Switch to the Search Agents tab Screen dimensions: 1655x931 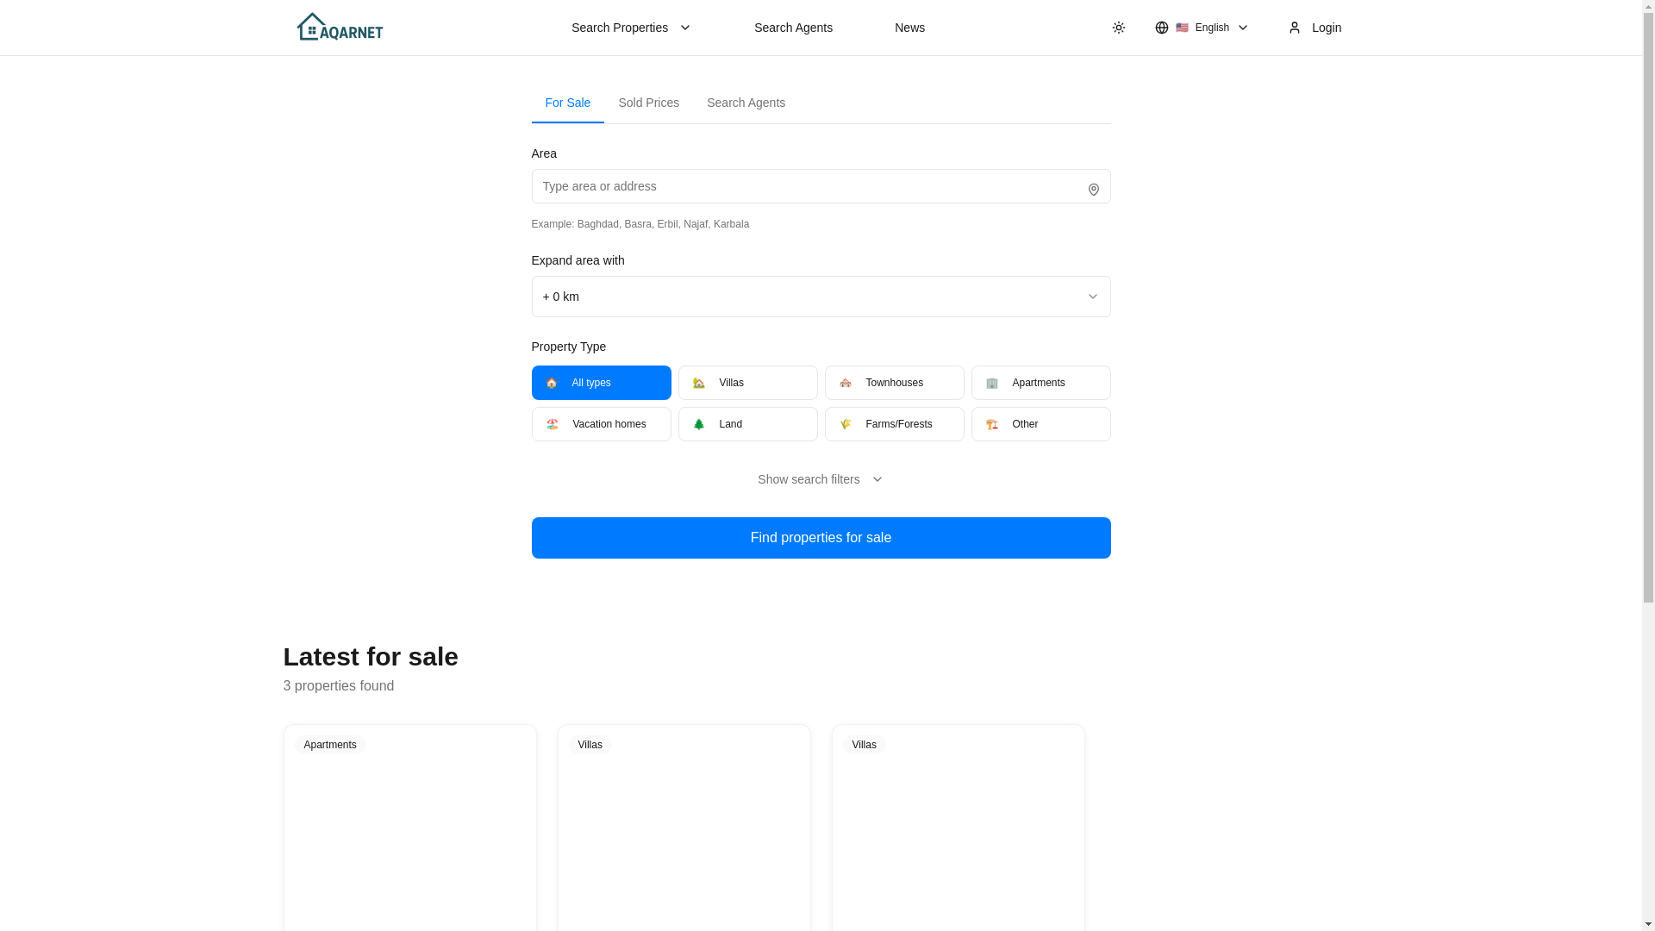(x=746, y=103)
